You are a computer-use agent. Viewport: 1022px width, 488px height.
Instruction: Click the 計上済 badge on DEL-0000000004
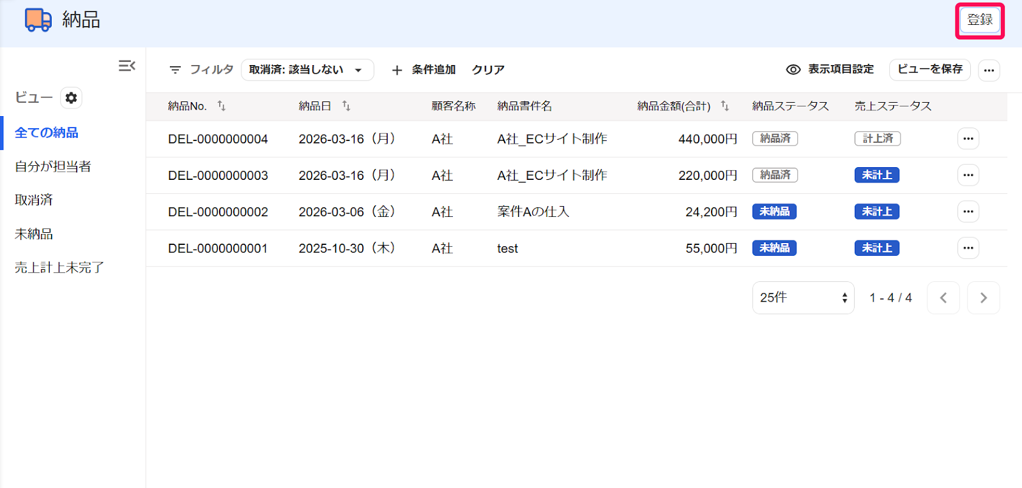878,138
